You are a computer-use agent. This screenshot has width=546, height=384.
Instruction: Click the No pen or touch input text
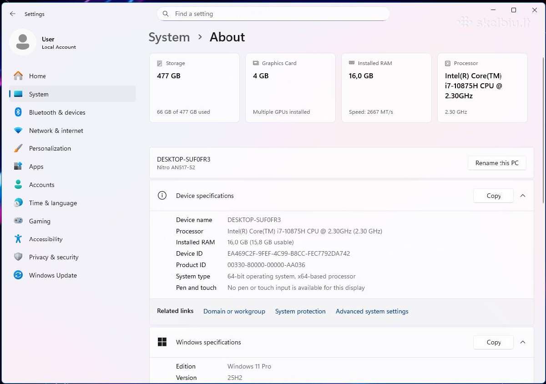point(296,288)
